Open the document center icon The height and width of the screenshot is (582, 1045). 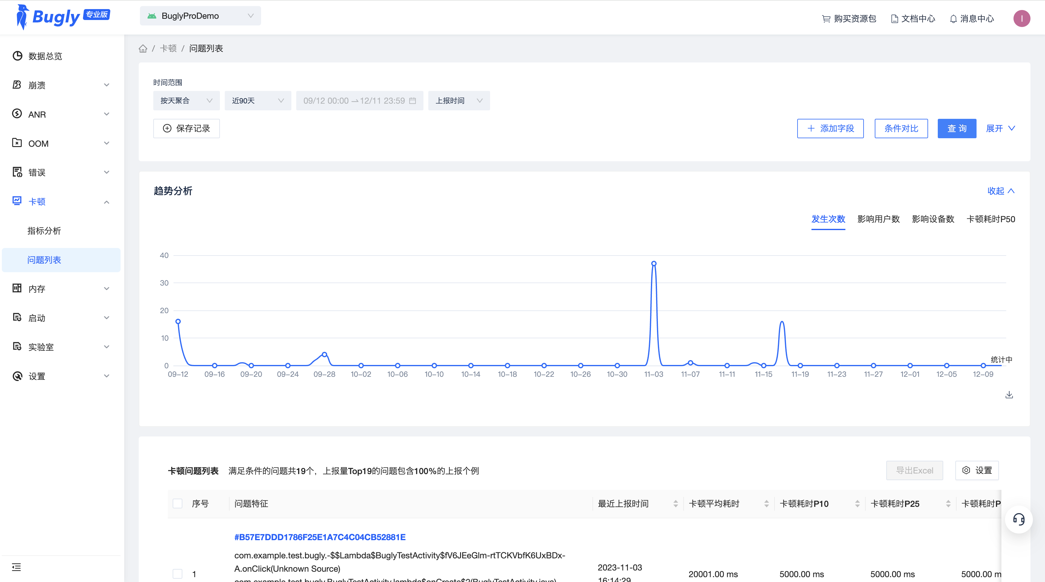click(x=894, y=19)
